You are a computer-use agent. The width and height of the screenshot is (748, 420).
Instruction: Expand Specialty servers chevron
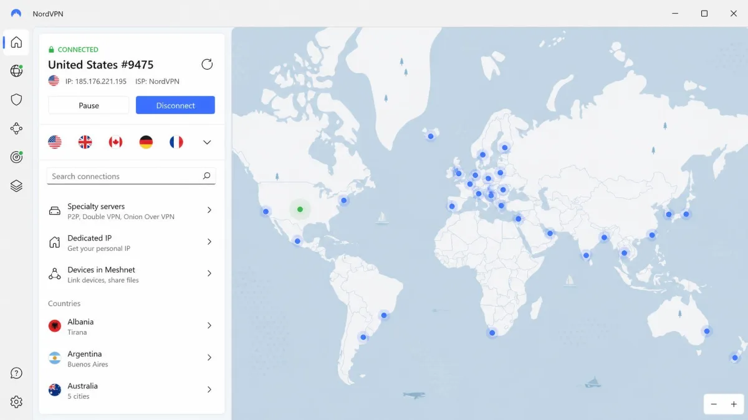point(209,210)
